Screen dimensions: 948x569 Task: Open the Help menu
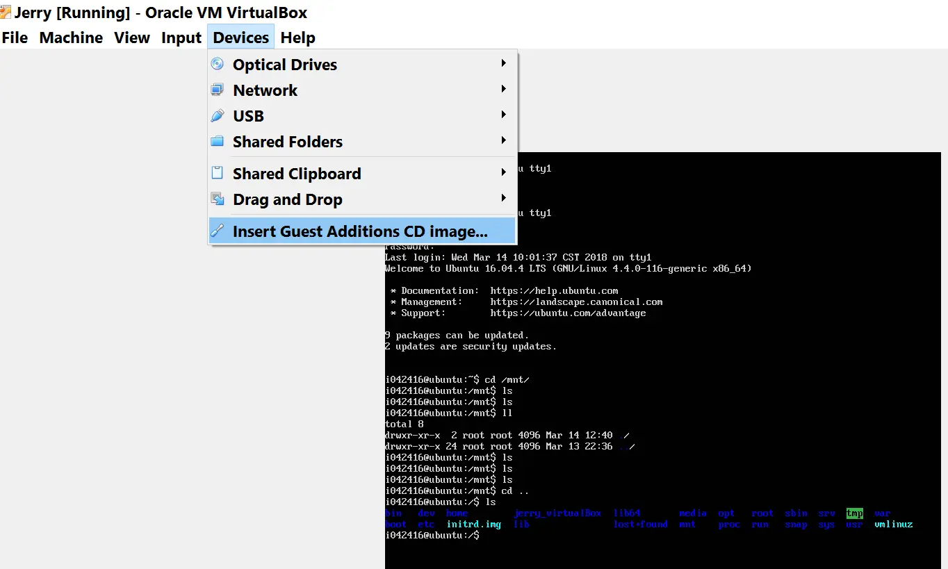point(298,38)
